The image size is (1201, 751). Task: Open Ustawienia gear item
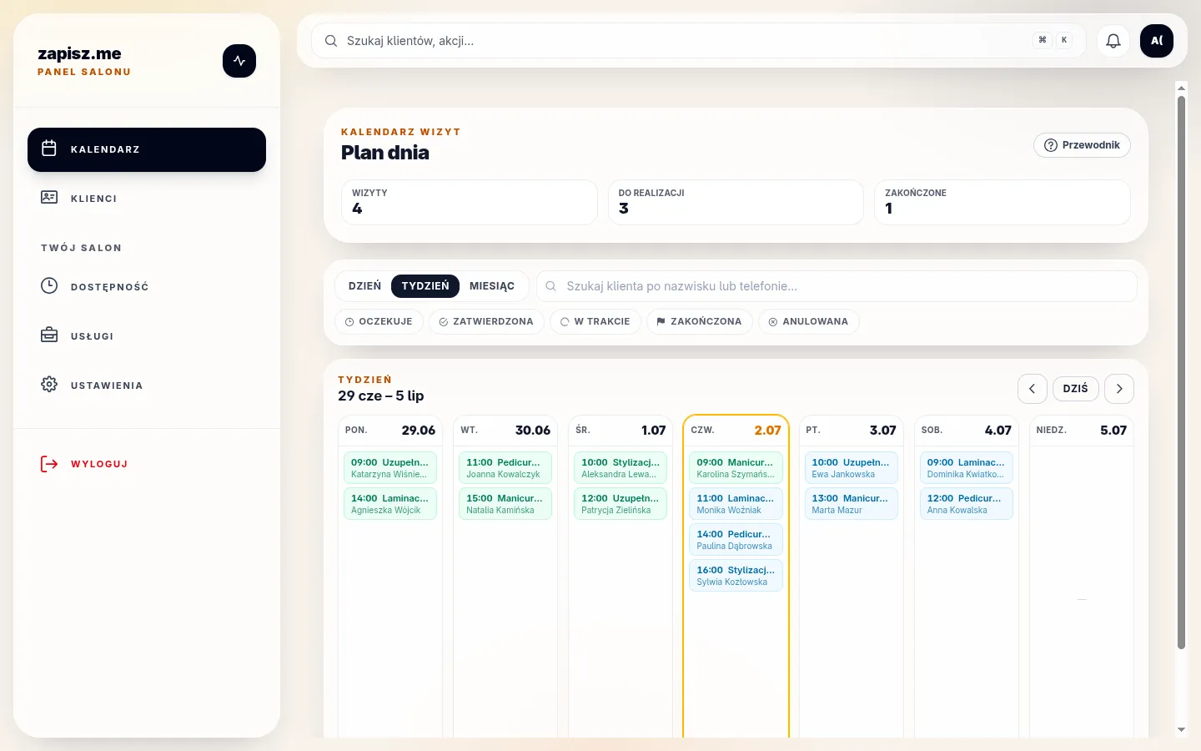[147, 385]
